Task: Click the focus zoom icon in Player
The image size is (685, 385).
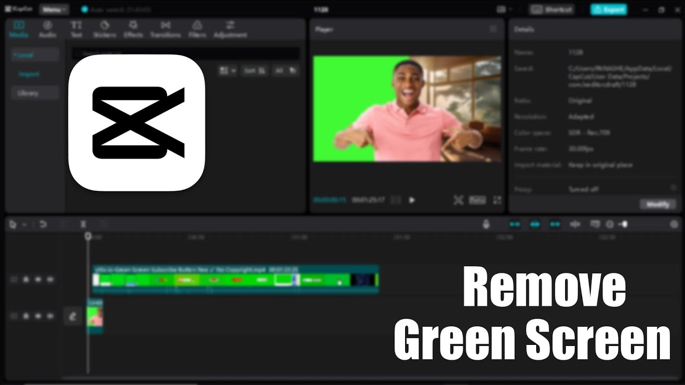Action: click(458, 200)
